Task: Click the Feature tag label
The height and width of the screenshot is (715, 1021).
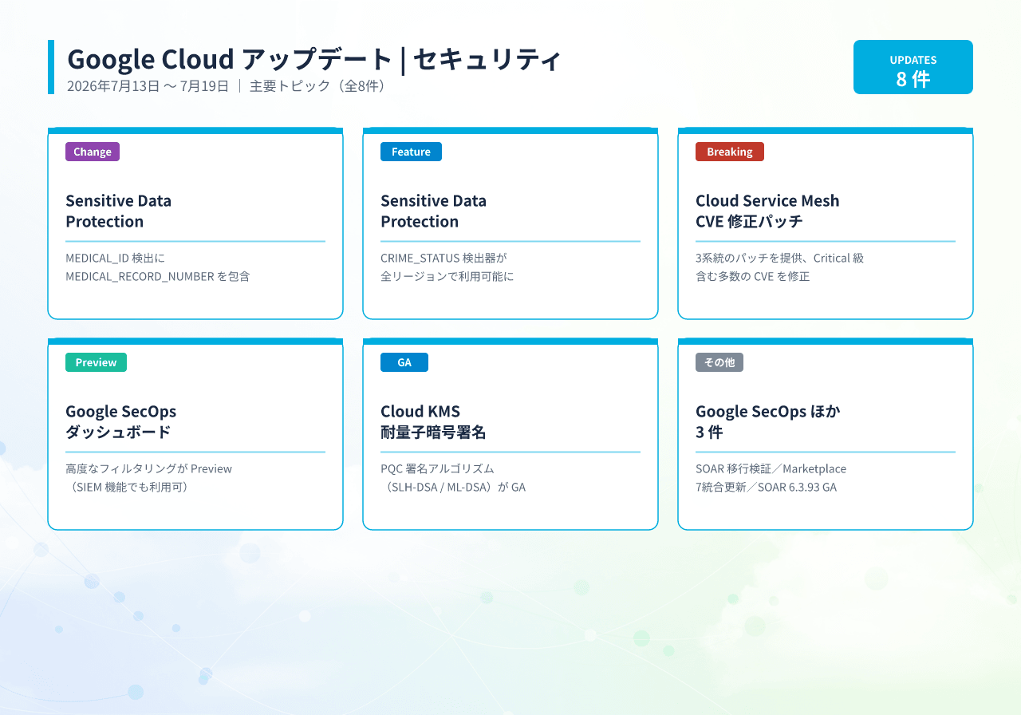Action: 411,152
